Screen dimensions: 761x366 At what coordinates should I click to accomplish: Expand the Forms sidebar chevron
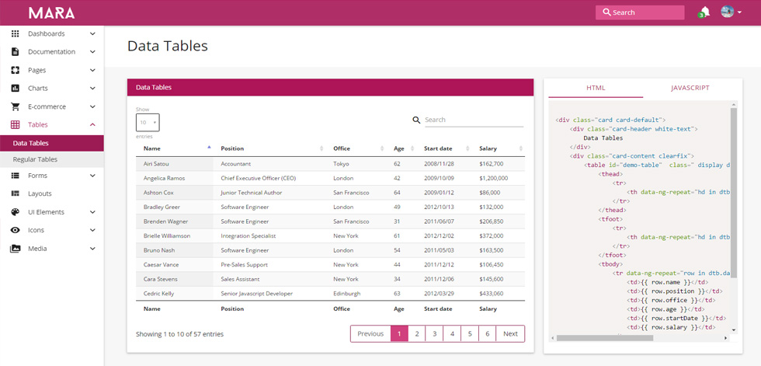tap(92, 176)
